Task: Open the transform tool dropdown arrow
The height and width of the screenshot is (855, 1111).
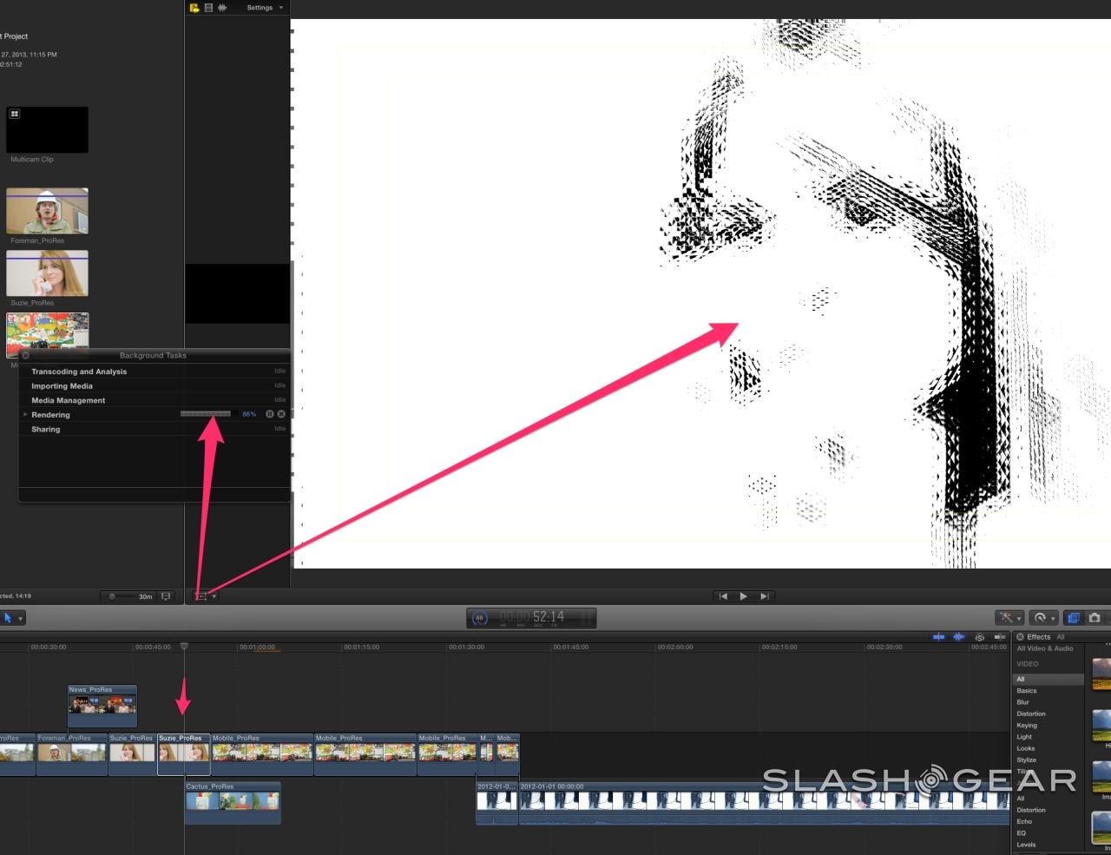Action: [214, 596]
